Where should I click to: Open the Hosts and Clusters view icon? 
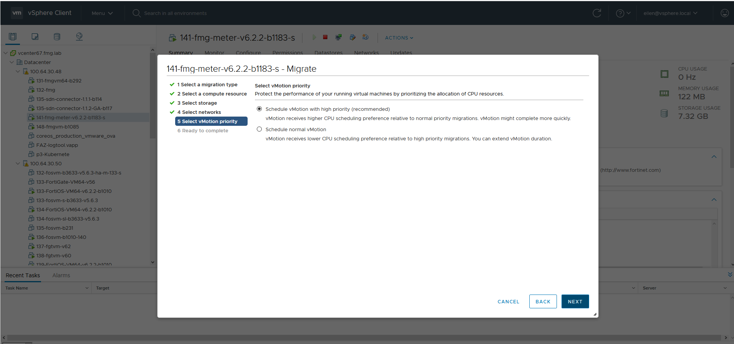(13, 36)
